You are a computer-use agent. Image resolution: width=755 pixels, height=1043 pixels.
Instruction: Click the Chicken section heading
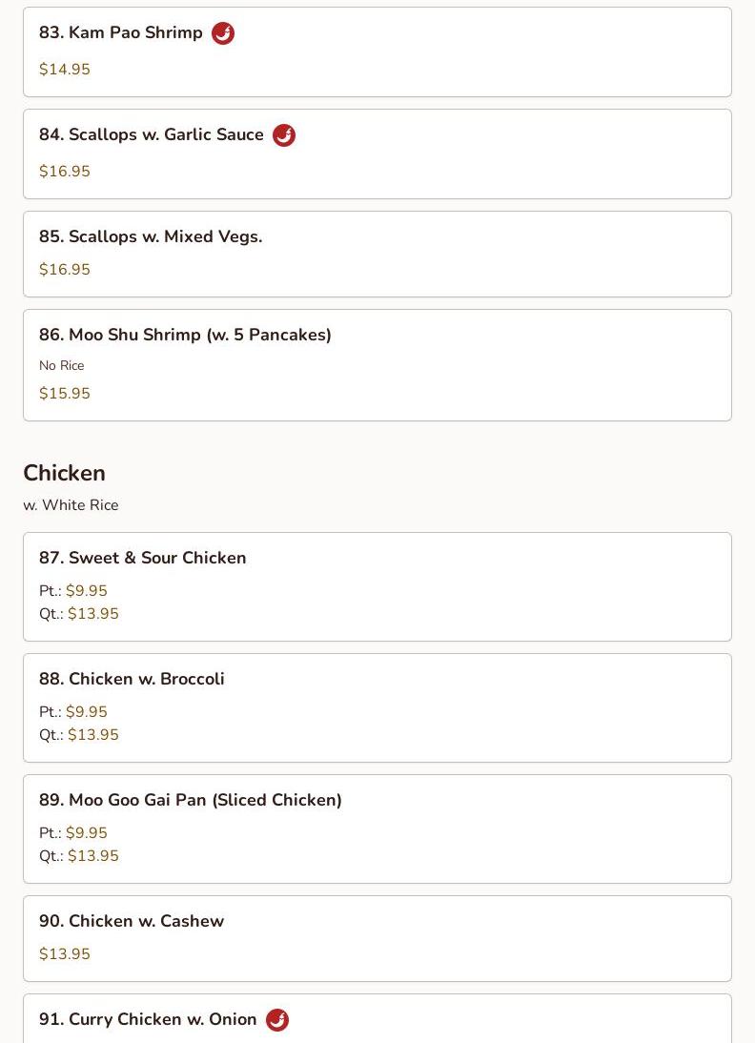[64, 473]
